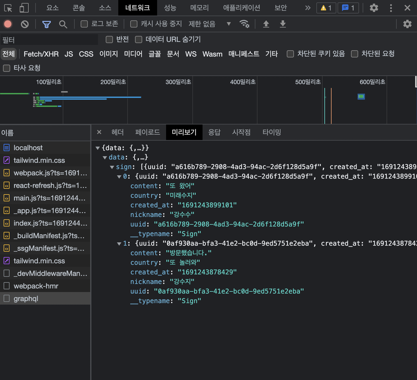Screen dimensions: 417x380
Task: Activate the inspect element picker icon
Action: coord(8,8)
